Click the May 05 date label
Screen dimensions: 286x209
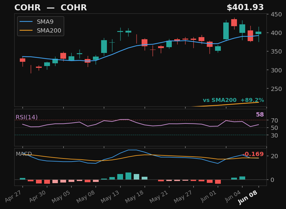pyautogui.click(x=61, y=197)
